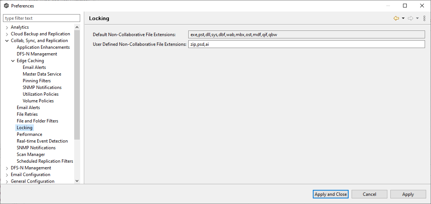The width and height of the screenshot is (431, 204).
Task: Click the User Defined Non-Collaborative Extensions field
Action: tap(306, 44)
